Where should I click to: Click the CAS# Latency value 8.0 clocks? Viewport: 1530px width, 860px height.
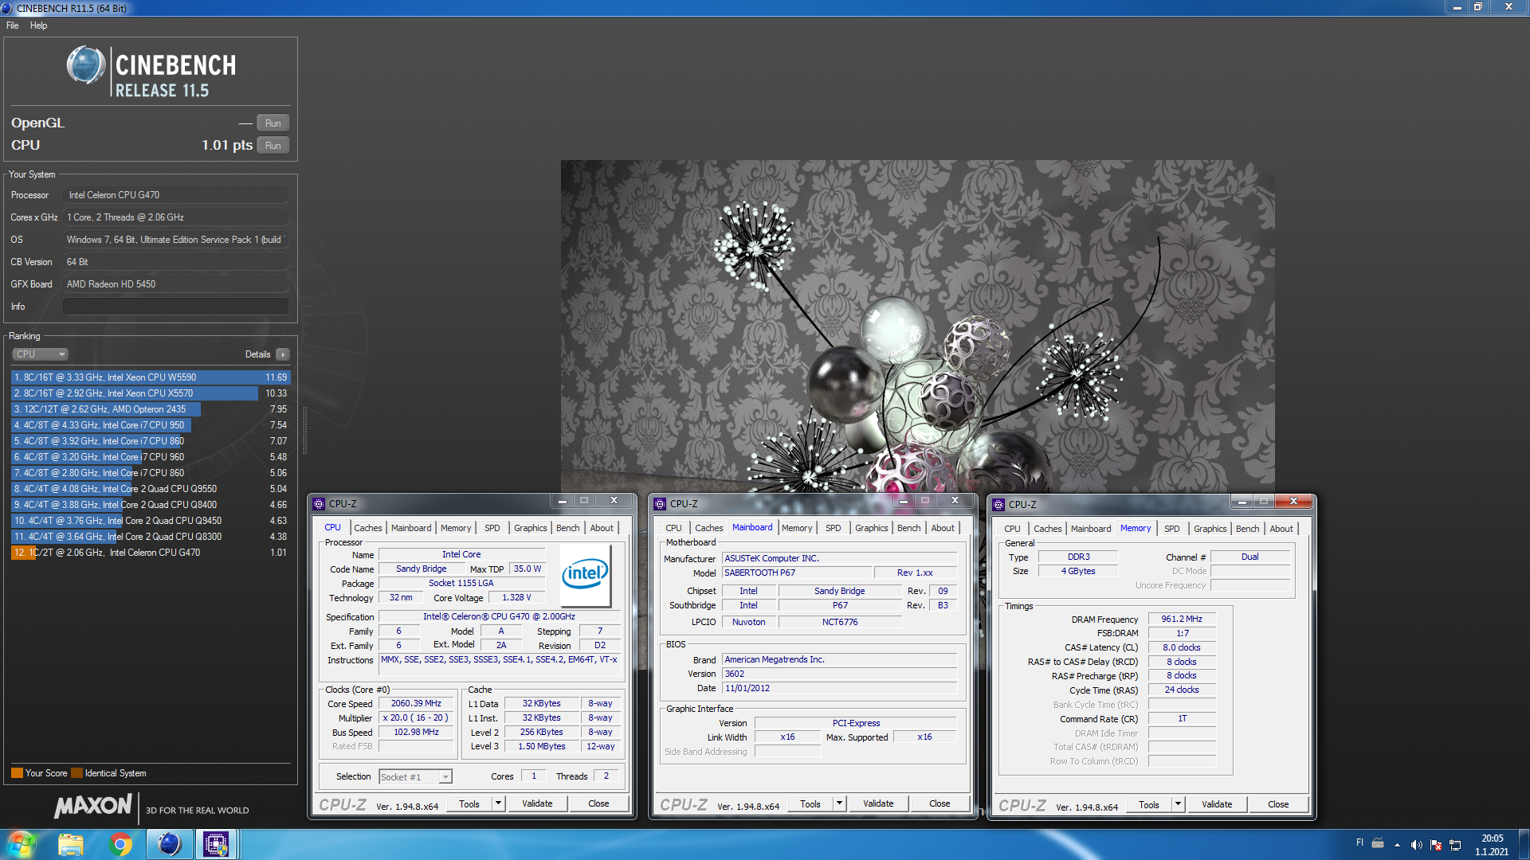click(x=1182, y=647)
